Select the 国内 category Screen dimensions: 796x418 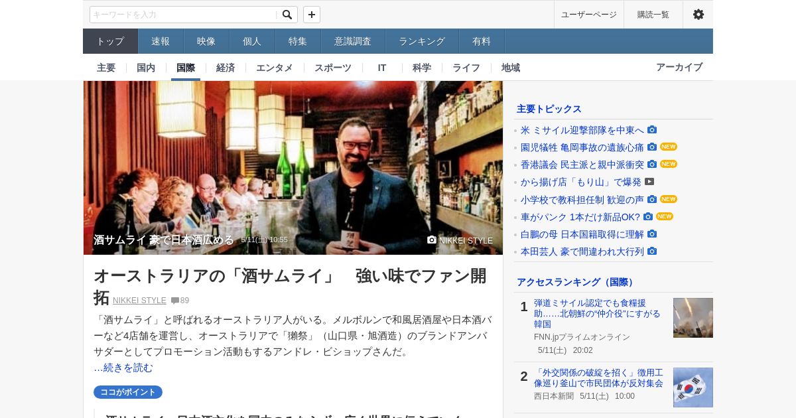pos(146,68)
